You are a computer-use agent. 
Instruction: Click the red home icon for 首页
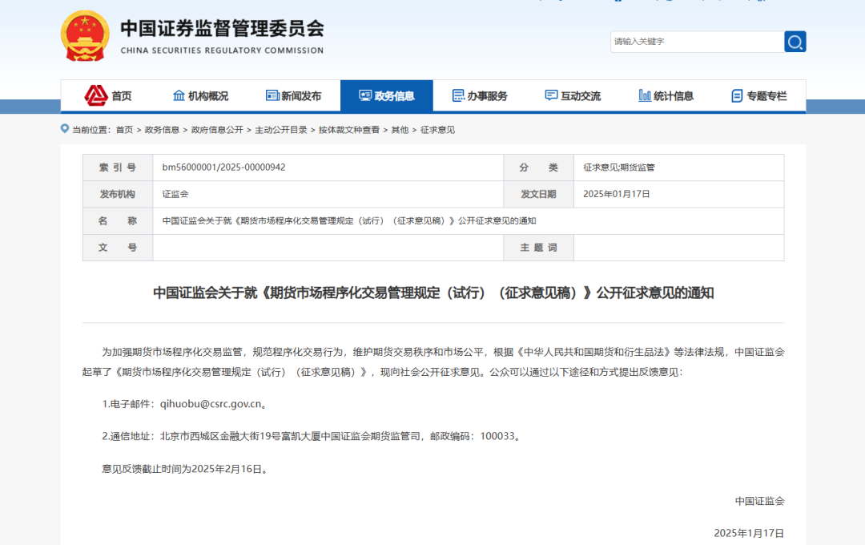96,95
